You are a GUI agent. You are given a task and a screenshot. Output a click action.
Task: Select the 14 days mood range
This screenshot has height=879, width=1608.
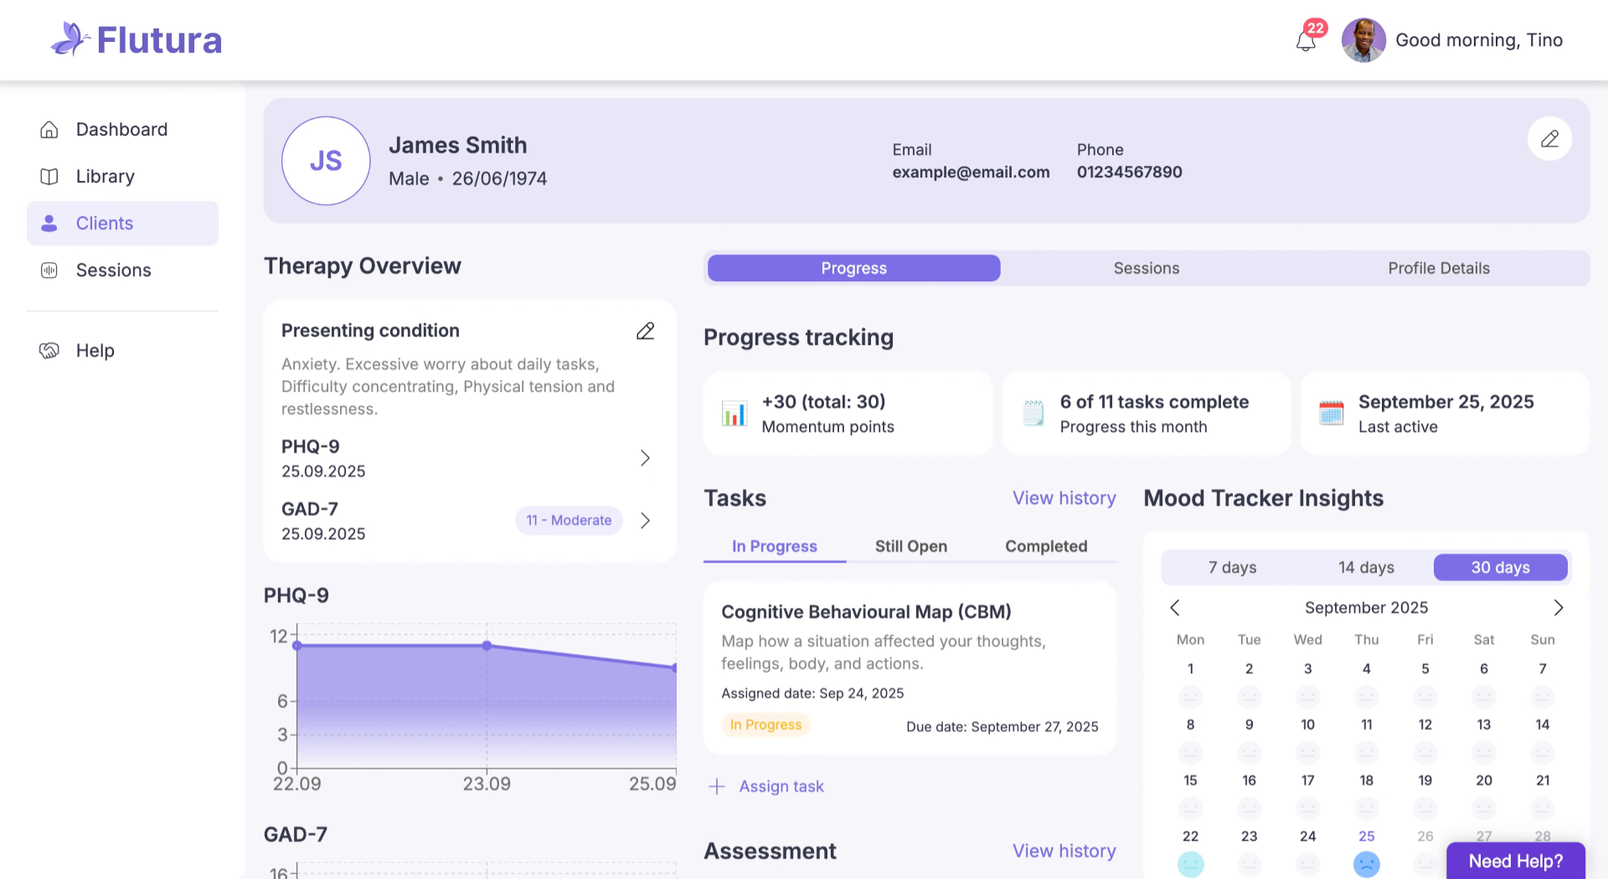click(1366, 568)
